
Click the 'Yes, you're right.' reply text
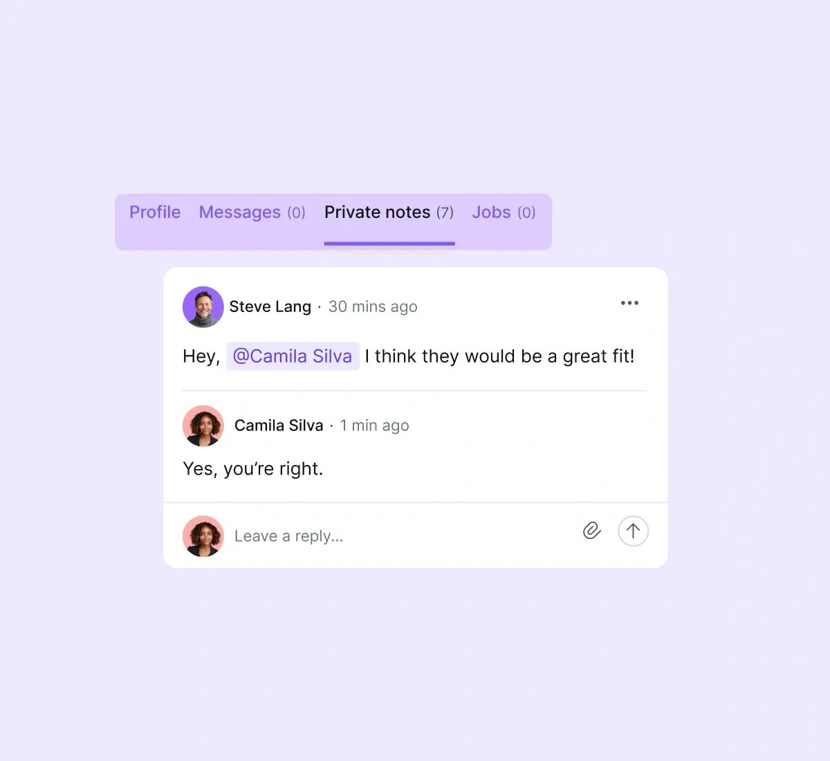[253, 469]
